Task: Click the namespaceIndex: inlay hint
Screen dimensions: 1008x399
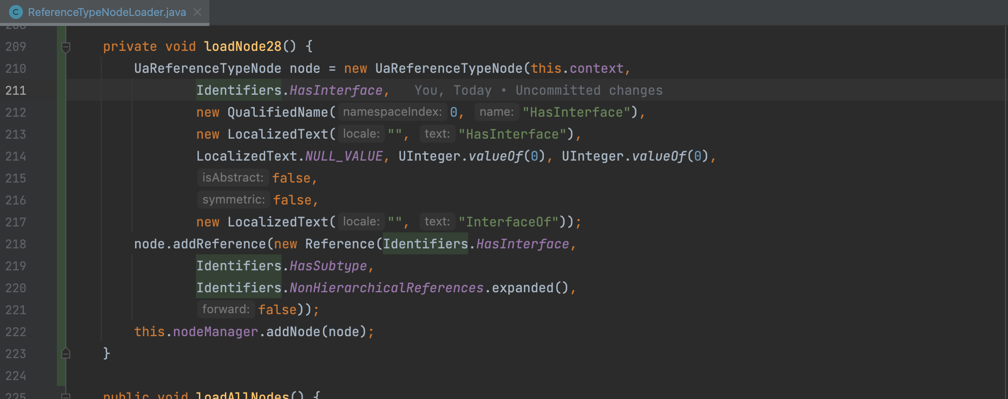Action: (392, 112)
